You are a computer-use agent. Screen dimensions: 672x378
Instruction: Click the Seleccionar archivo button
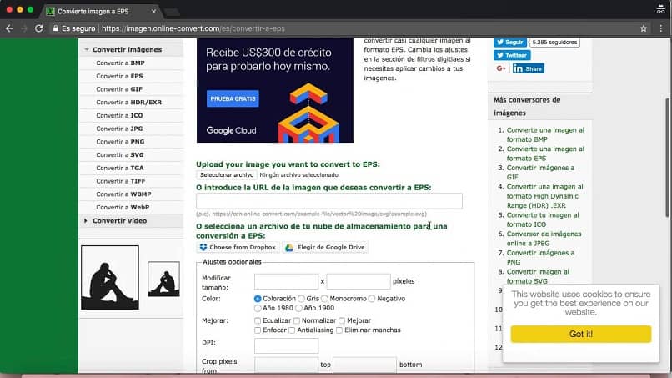click(226, 175)
